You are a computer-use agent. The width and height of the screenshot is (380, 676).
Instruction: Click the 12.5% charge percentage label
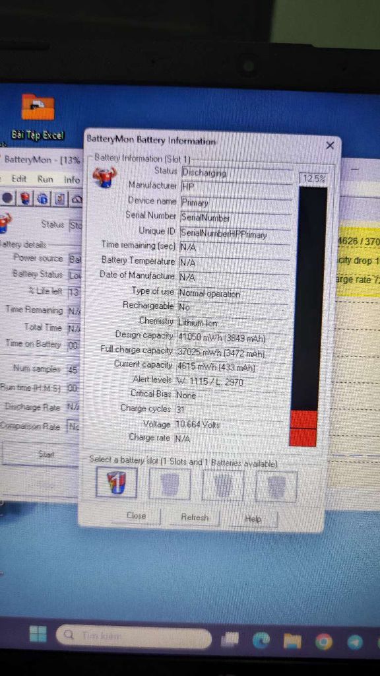pos(313,178)
